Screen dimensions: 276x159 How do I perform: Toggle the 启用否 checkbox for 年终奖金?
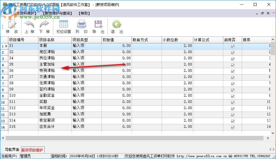(x=233, y=109)
